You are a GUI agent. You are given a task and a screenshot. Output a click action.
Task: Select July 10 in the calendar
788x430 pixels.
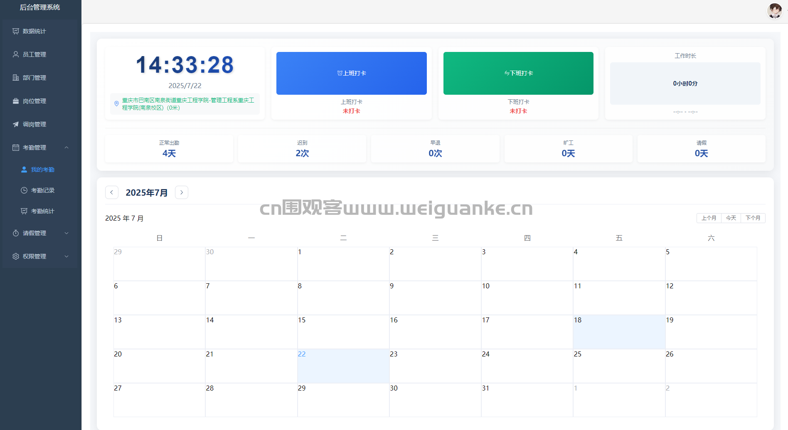pyautogui.click(x=527, y=298)
